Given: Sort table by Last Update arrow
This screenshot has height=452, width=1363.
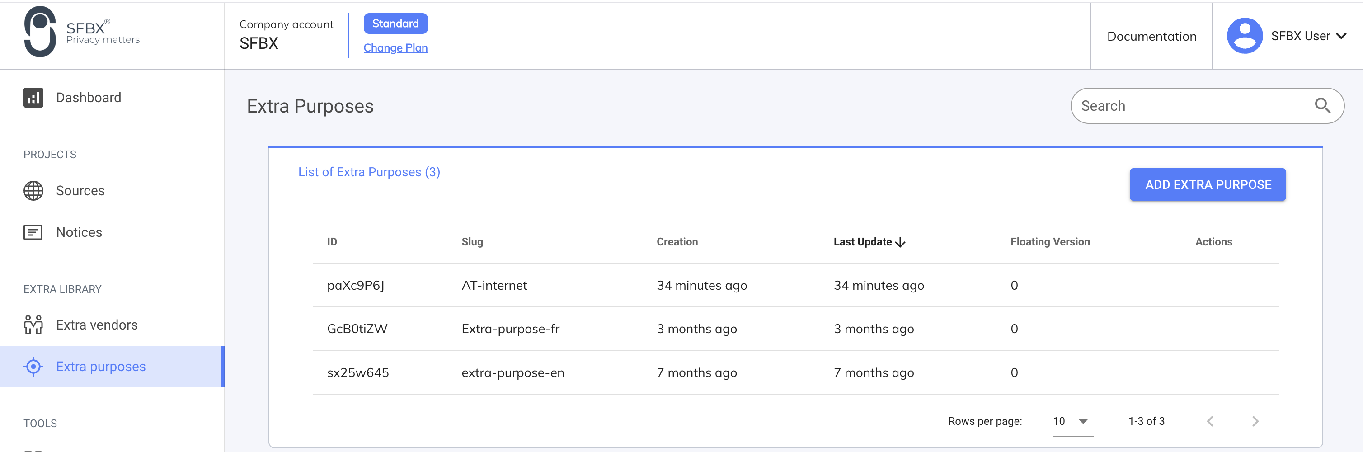Looking at the screenshot, I should tap(900, 242).
